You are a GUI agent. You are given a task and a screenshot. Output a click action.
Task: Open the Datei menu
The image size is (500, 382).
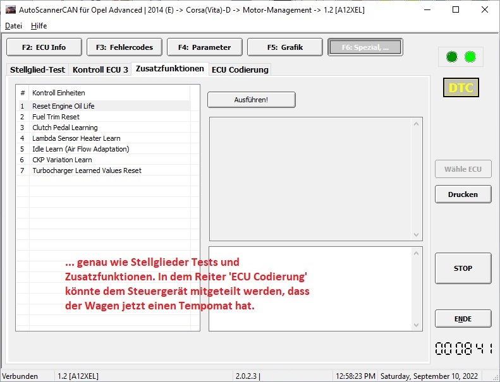tap(13, 26)
